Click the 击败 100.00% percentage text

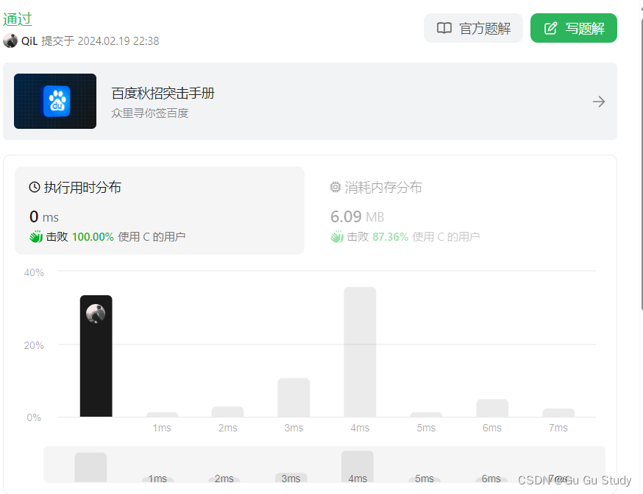pos(79,237)
